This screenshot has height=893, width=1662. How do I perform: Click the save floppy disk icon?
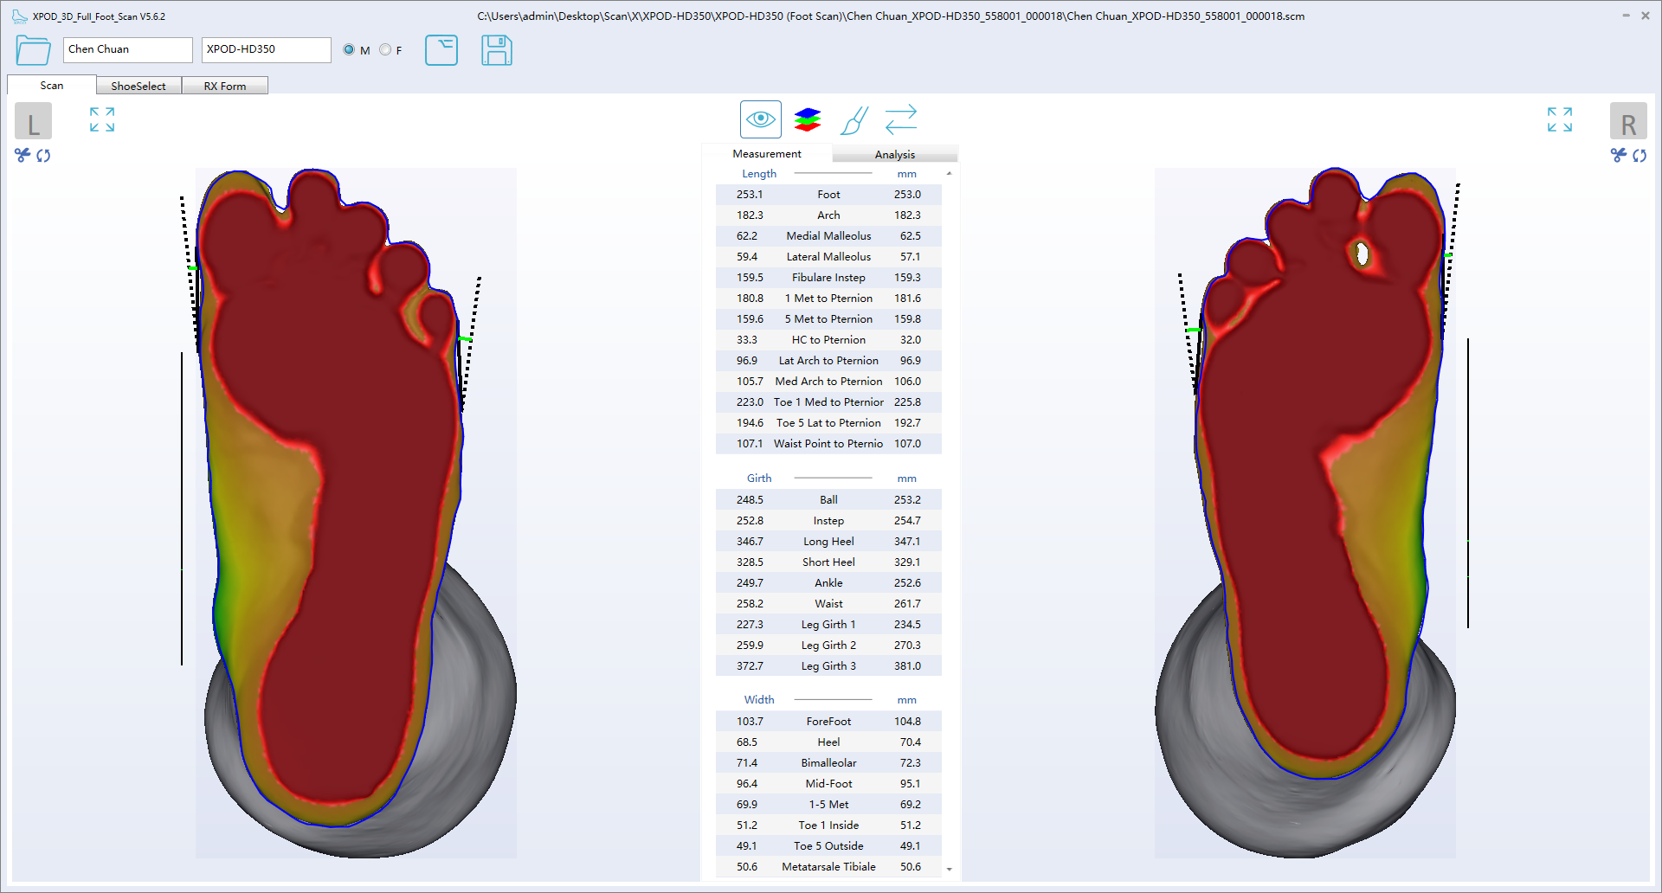[x=496, y=50]
